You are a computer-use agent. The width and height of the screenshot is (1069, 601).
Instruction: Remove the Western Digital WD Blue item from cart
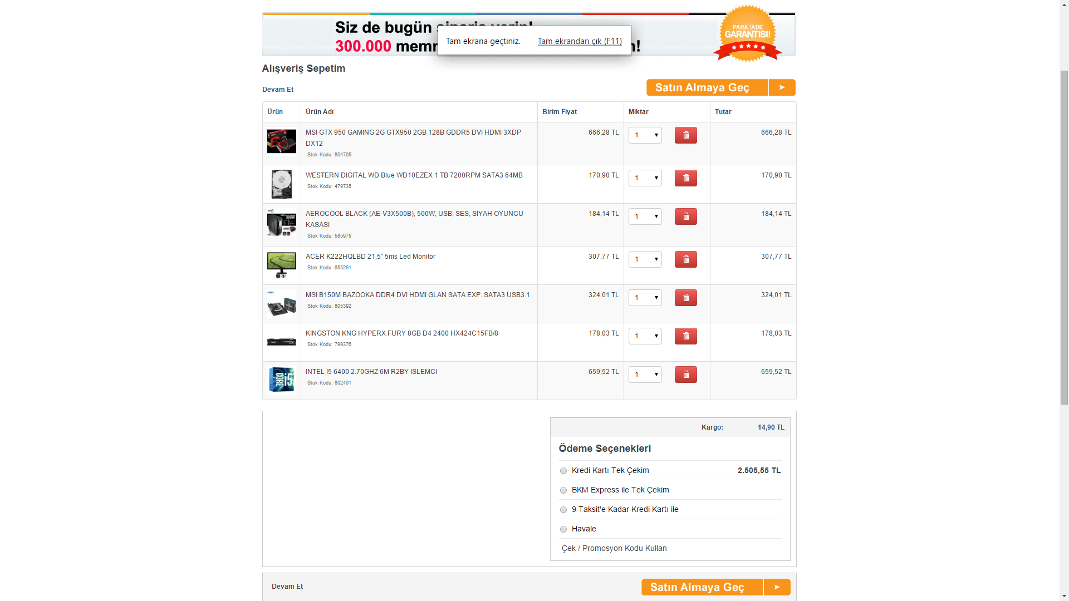[x=685, y=178]
